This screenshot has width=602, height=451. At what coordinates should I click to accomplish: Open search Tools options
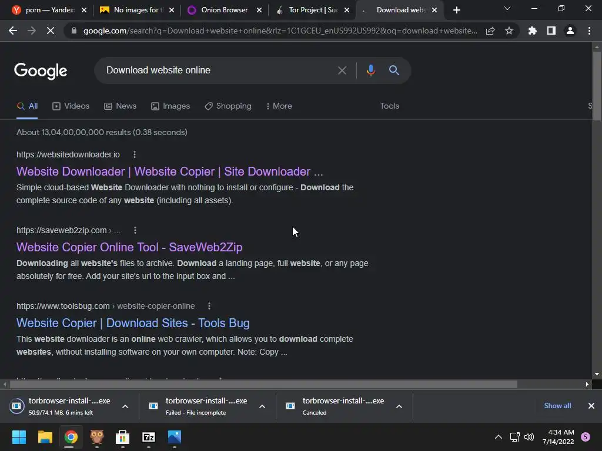tap(389, 106)
